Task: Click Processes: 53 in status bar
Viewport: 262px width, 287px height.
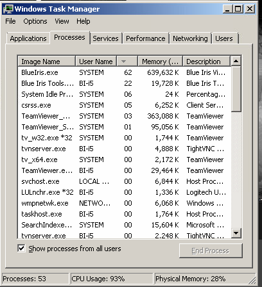Action: (24, 279)
